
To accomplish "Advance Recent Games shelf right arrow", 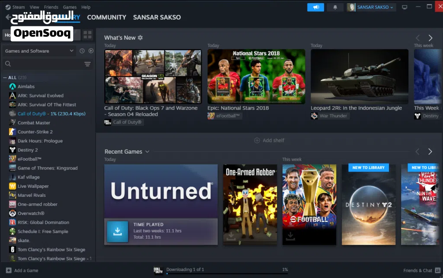I will [430, 152].
